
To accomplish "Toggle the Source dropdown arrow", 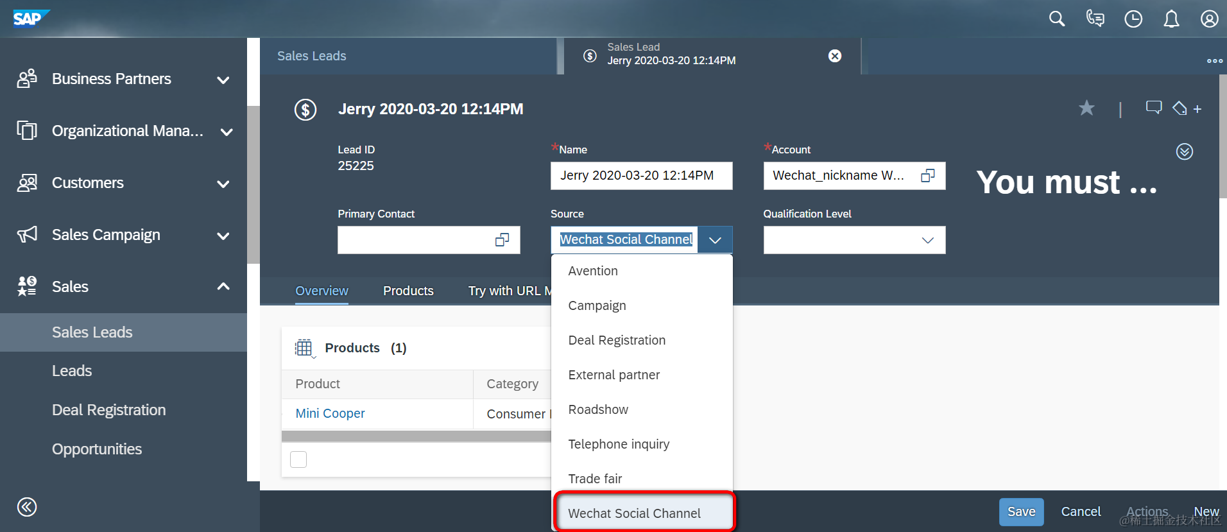I will point(715,240).
